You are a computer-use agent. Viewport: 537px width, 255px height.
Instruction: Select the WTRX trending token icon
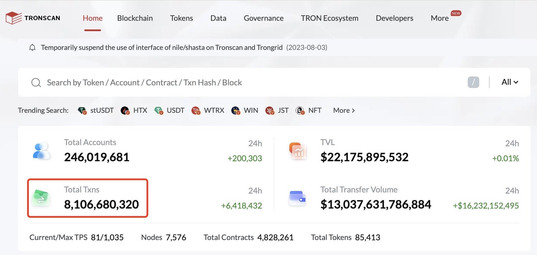(x=196, y=110)
